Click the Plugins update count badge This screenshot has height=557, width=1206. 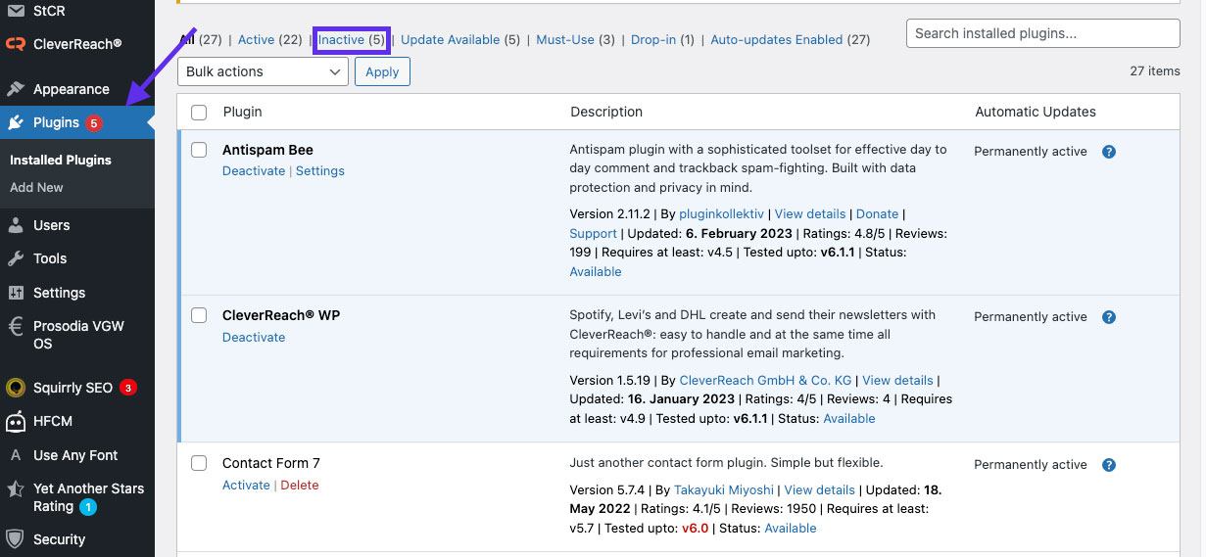[x=93, y=123]
